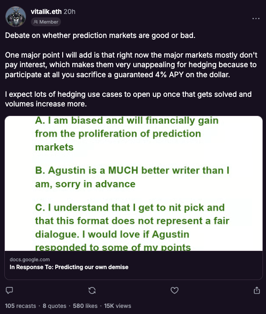Recast the post with the recast icon
The height and width of the screenshot is (314, 266).
tap(92, 290)
